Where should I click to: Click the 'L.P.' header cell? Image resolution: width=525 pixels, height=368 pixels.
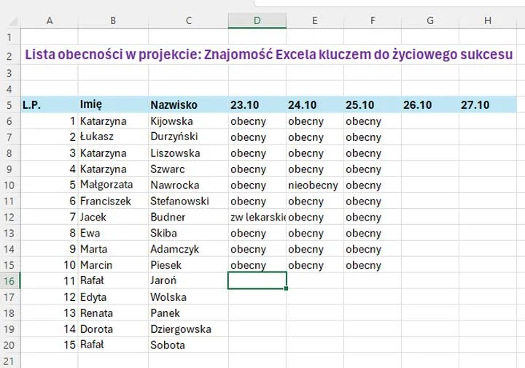[50, 105]
